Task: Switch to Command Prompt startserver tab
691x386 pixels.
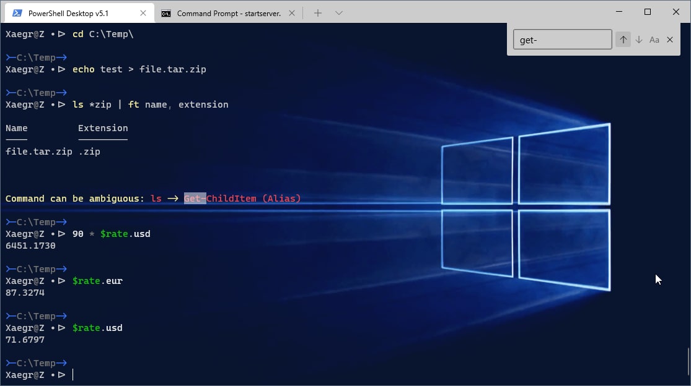Action: (x=228, y=13)
